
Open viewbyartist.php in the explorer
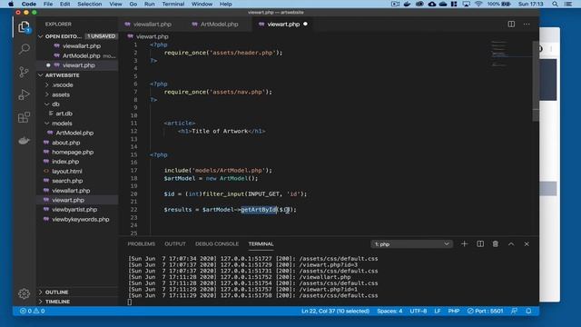pyautogui.click(x=77, y=210)
